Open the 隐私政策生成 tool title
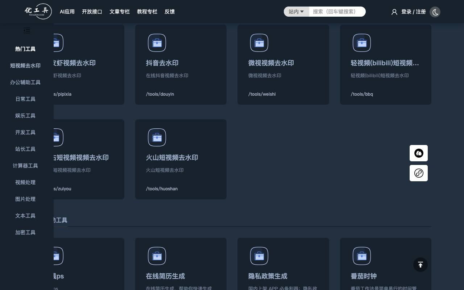 pyautogui.click(x=268, y=276)
